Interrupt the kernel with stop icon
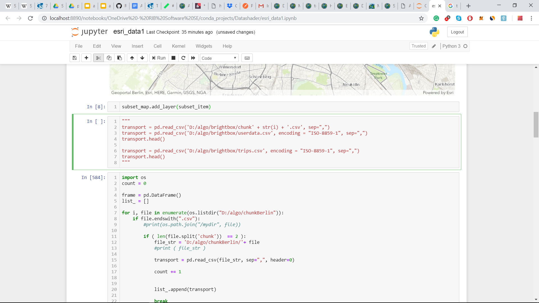 click(173, 58)
